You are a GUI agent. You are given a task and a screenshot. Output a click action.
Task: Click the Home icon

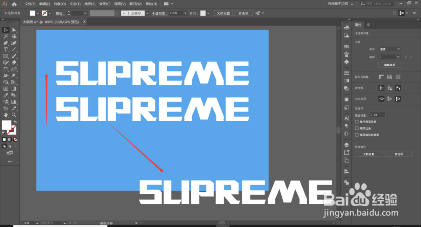[x=14, y=4]
